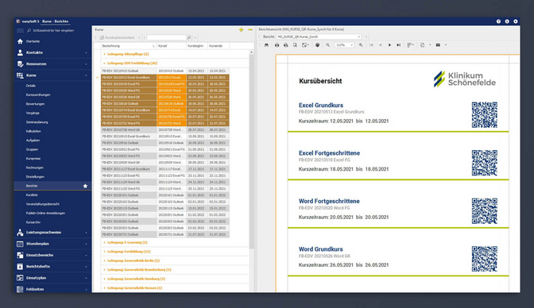Click the yellow plus add course icon
The image size is (534, 308).
point(241,29)
